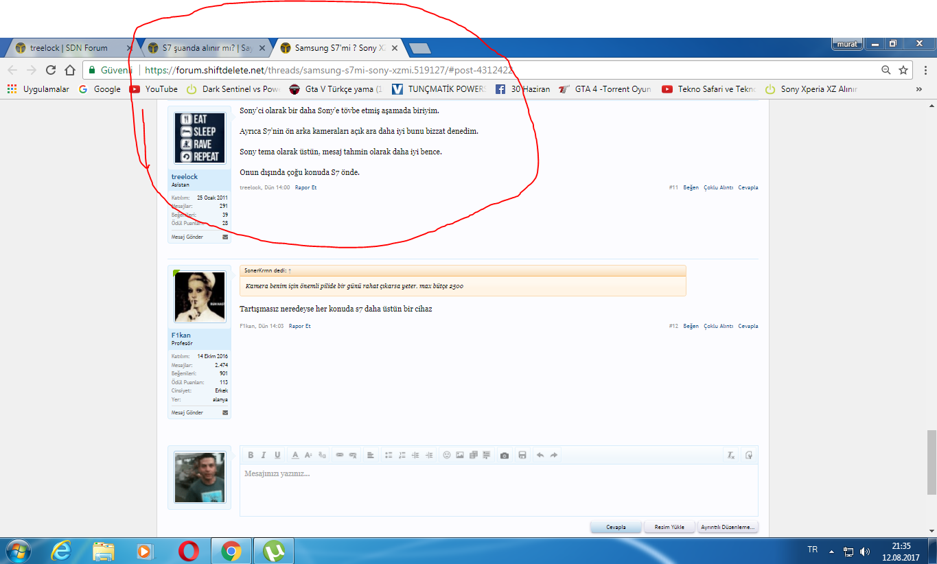
Task: Open the Chrome three-dot menu
Action: tap(926, 70)
